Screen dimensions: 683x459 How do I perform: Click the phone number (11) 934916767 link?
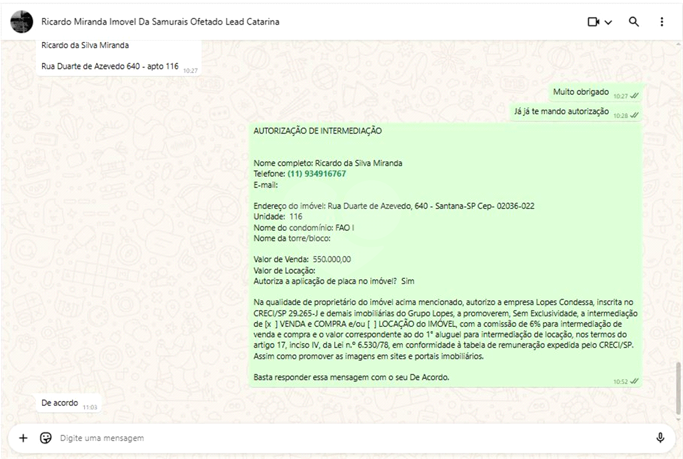[316, 173]
